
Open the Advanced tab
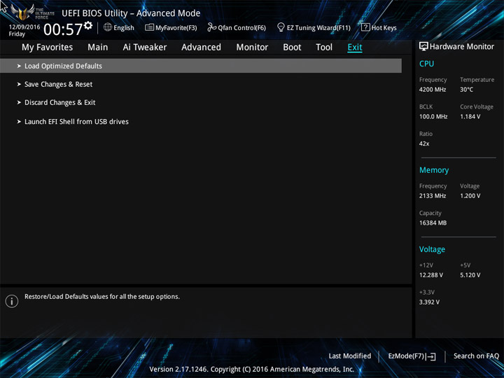point(201,48)
